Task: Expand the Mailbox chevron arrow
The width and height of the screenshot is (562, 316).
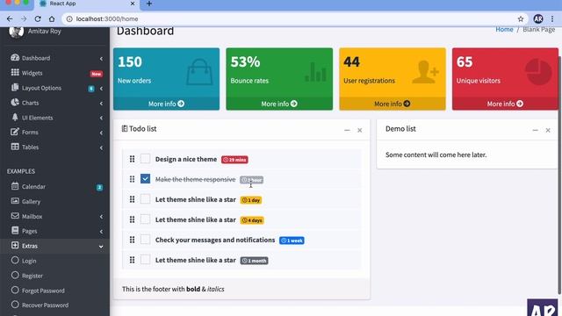Action: (101, 217)
